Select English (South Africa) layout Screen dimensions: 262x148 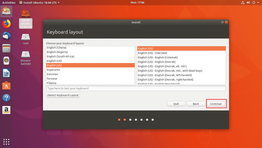[90, 56]
